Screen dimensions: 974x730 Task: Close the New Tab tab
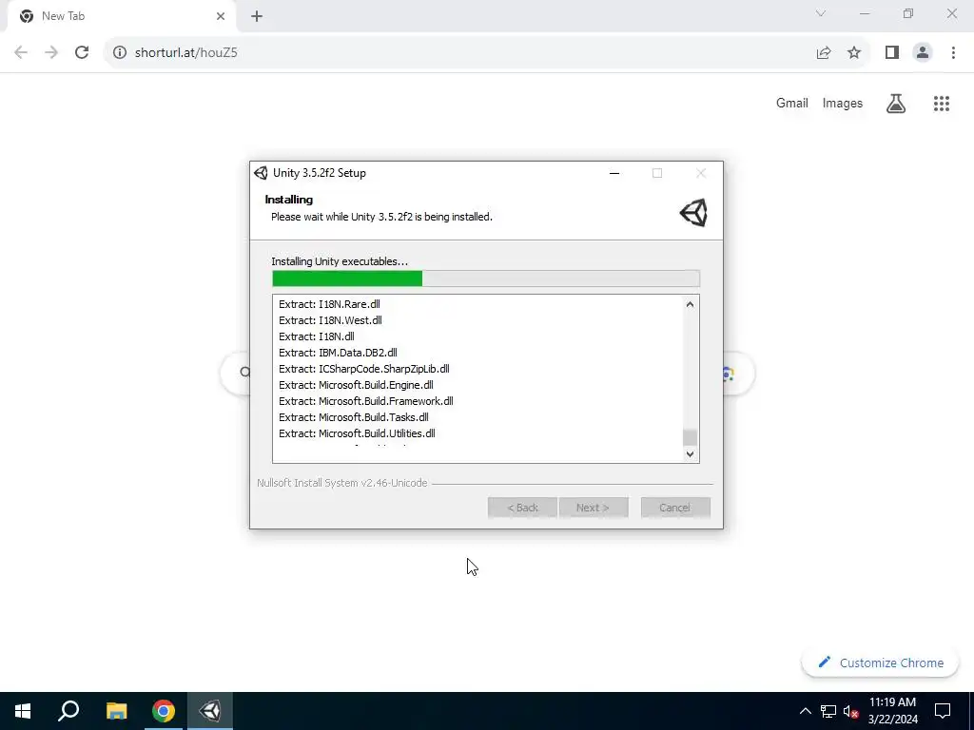pos(221,16)
